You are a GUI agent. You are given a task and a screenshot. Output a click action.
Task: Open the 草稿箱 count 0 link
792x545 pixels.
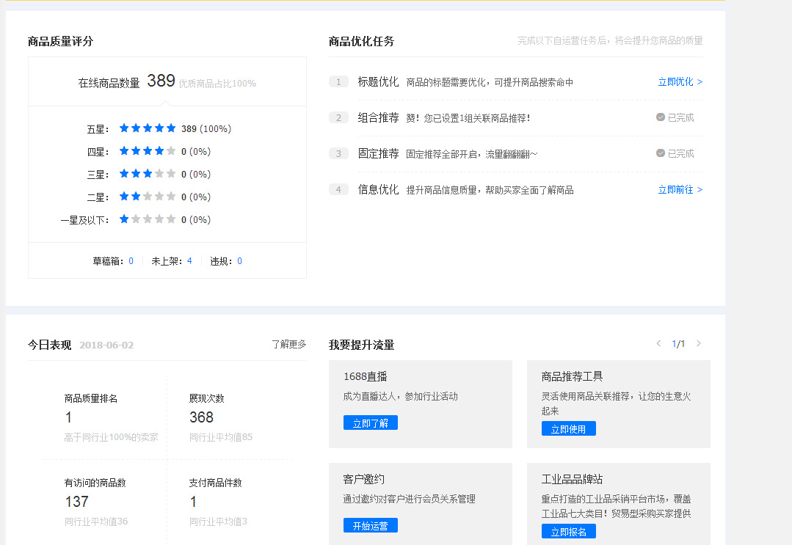pos(131,261)
